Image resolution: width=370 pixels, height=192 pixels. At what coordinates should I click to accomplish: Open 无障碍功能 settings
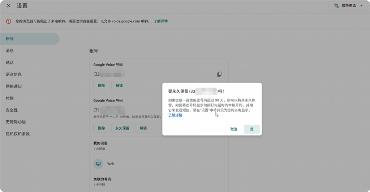[16, 122]
